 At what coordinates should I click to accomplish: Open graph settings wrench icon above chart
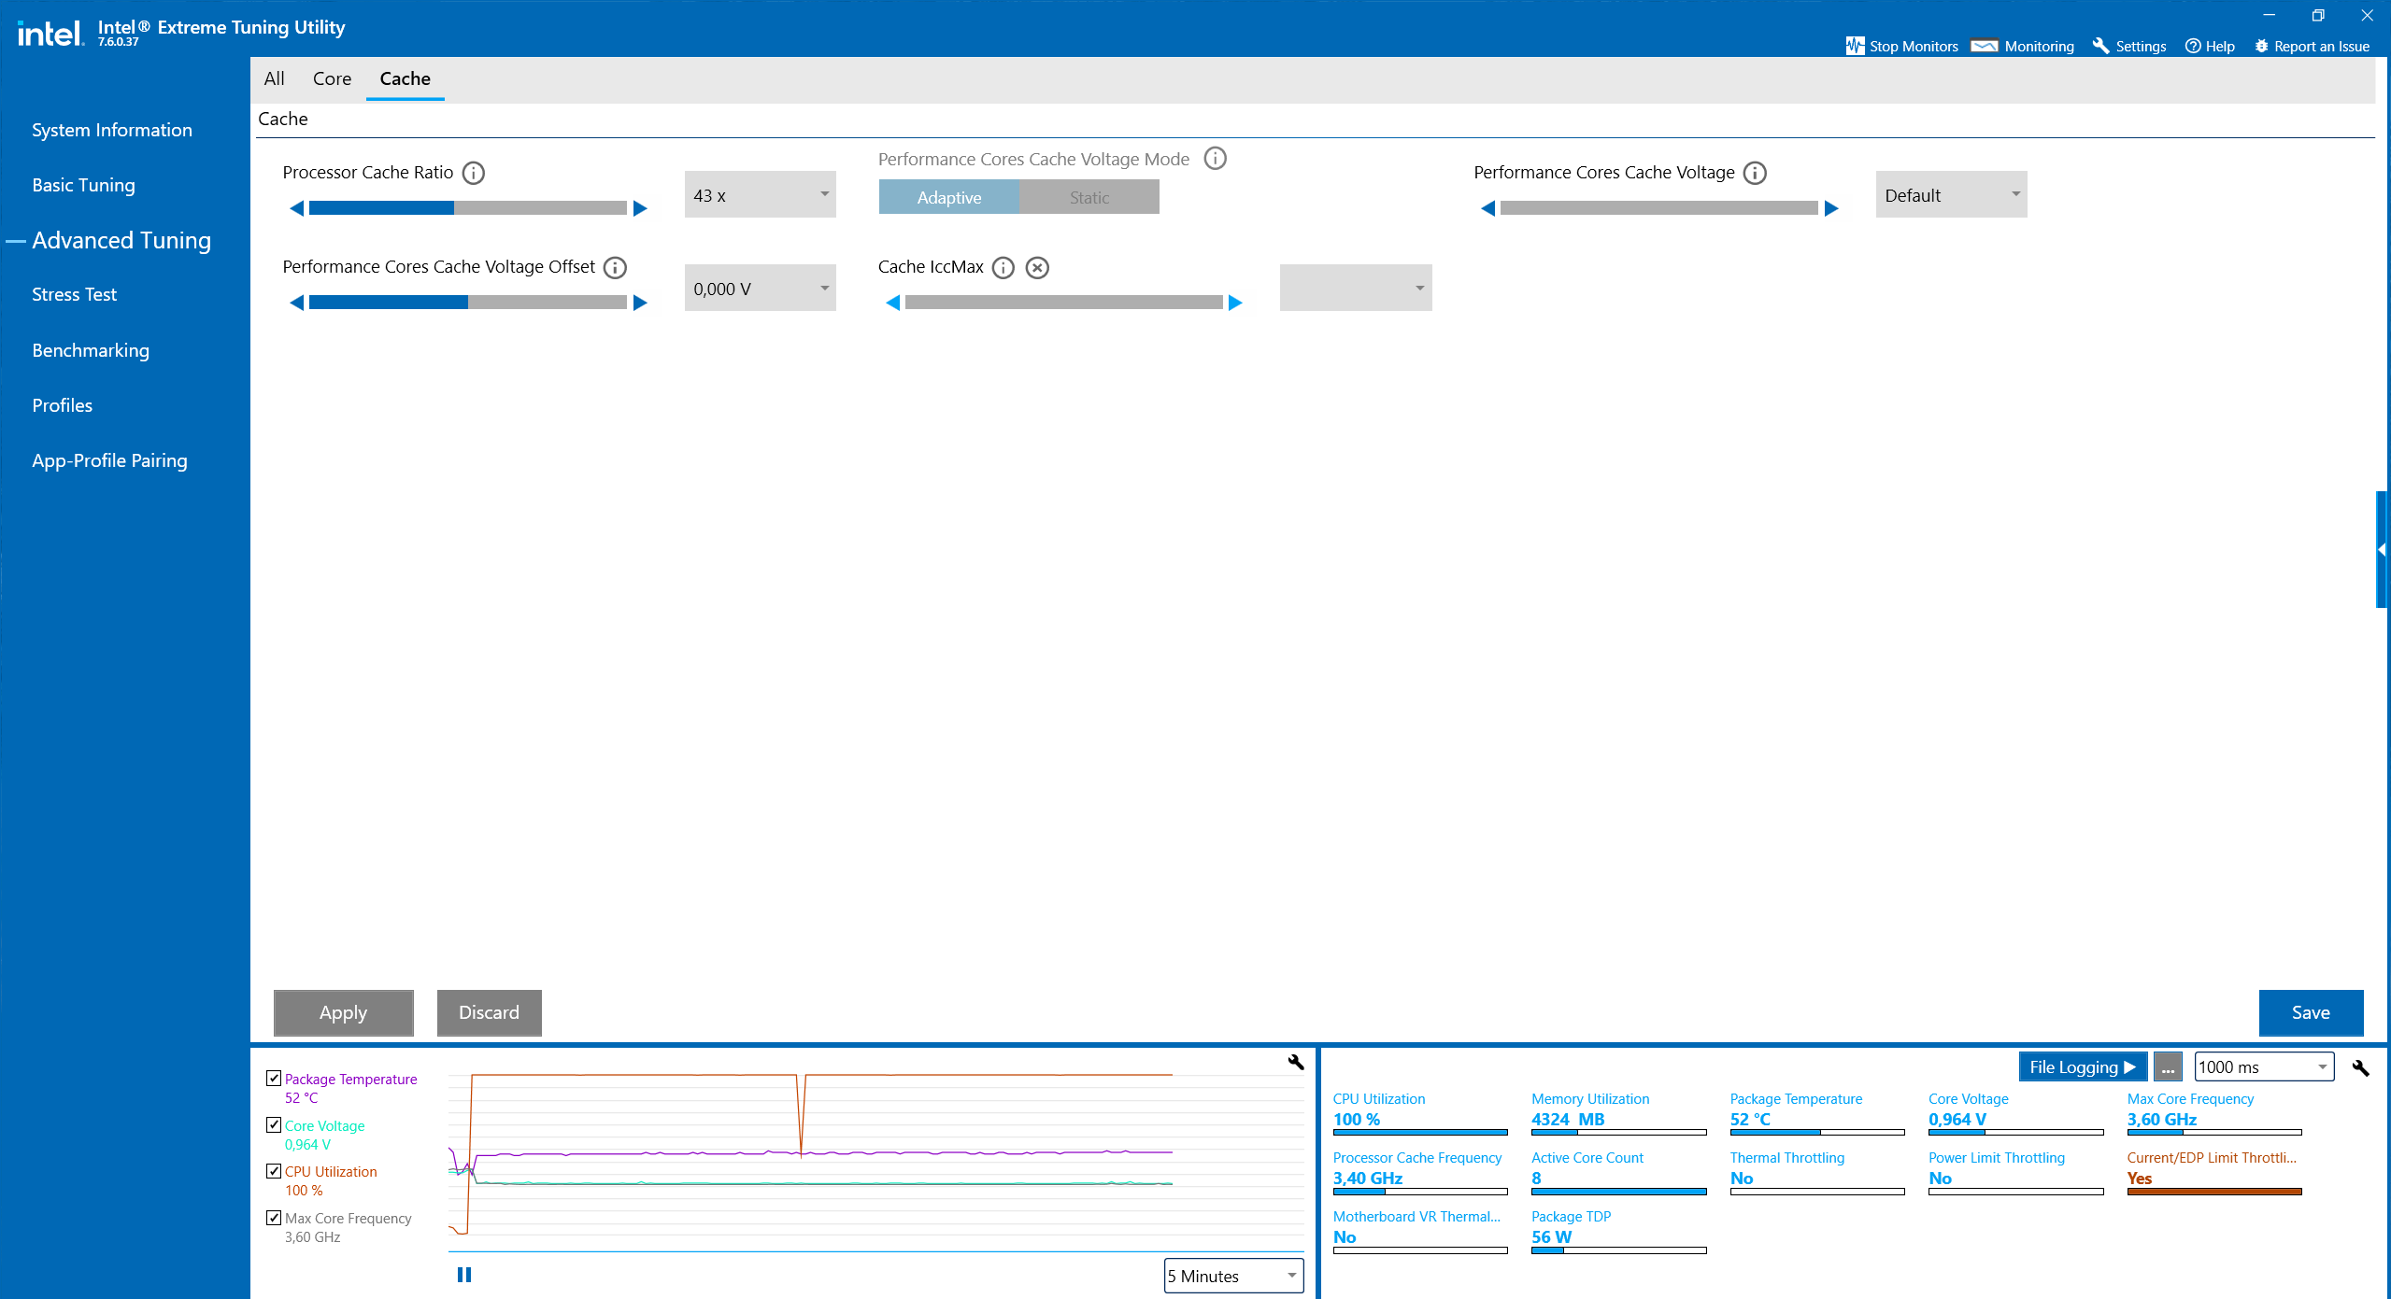1295,1062
